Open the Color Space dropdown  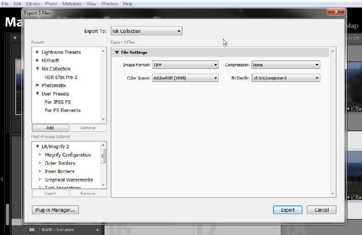(185, 78)
